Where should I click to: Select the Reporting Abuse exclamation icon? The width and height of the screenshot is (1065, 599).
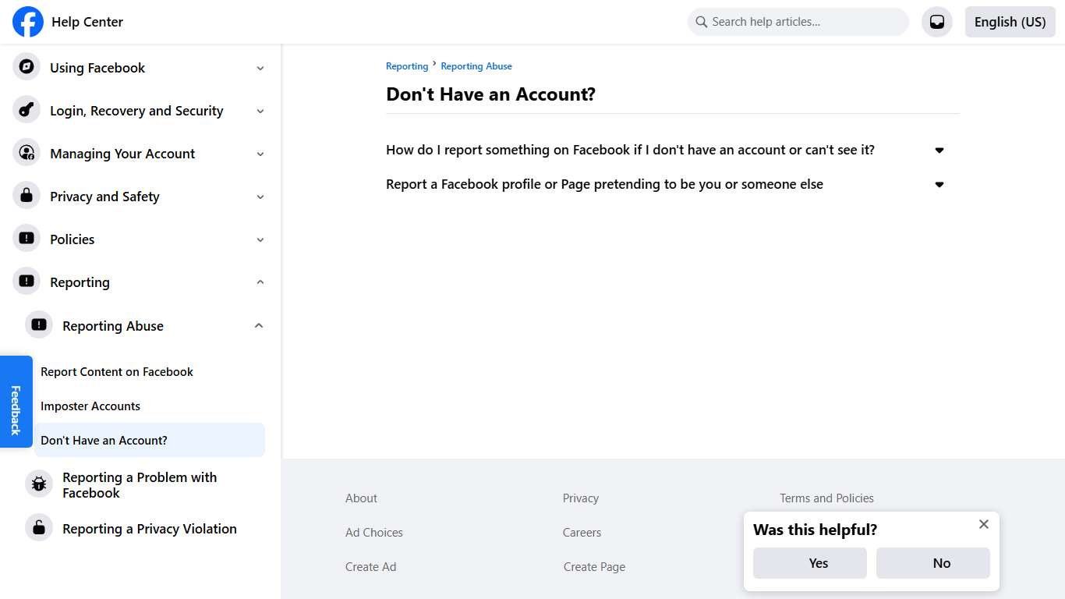click(x=38, y=324)
